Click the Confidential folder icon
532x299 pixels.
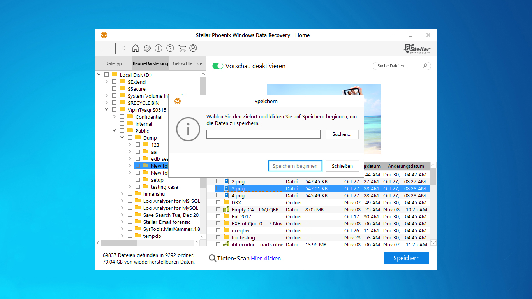pos(130,116)
